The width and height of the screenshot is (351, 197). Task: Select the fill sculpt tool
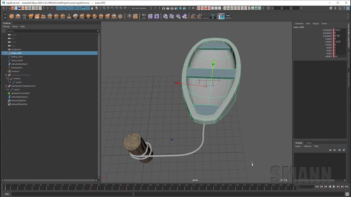[88, 16]
